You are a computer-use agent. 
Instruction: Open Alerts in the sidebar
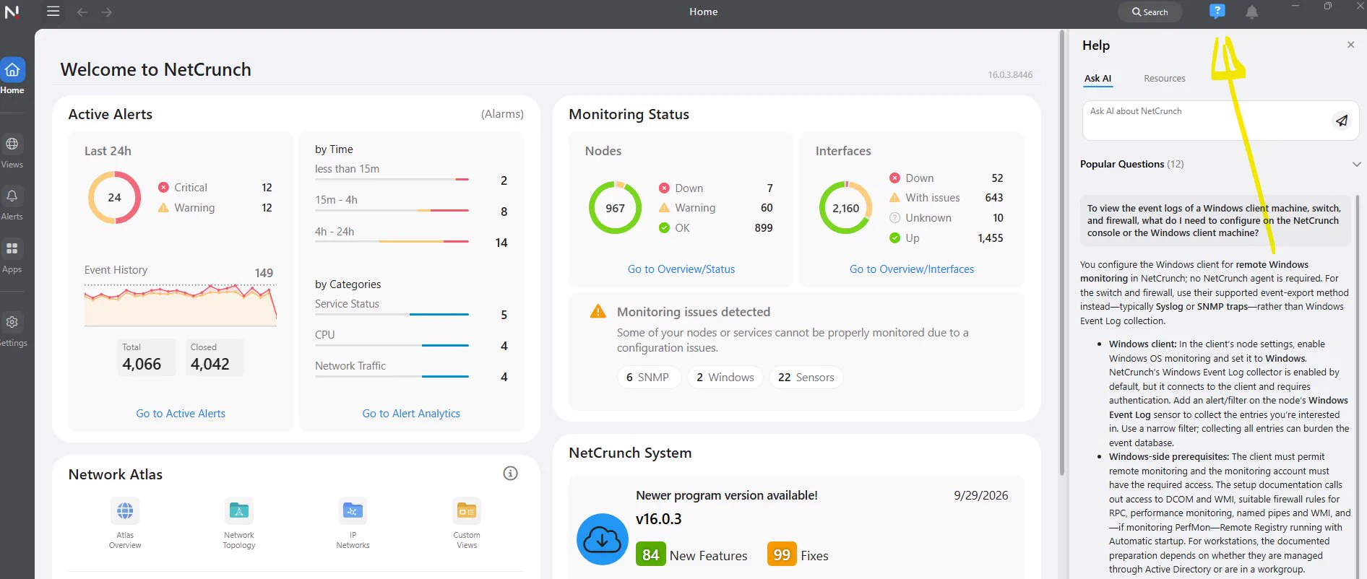tap(12, 204)
